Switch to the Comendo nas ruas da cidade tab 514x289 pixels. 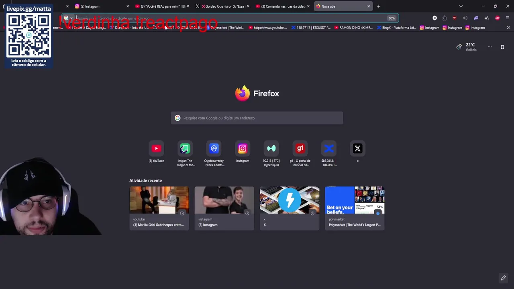coord(283,6)
